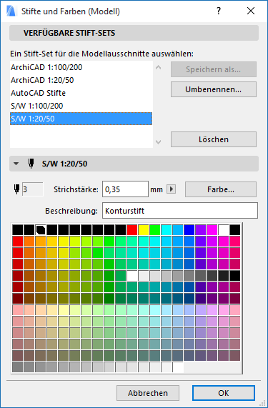The height and width of the screenshot is (408, 268).
Task: Cancel with the Abbrechen button
Action: [148, 393]
